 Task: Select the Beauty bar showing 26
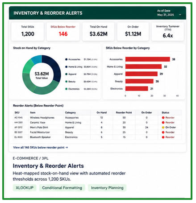tap(139, 81)
